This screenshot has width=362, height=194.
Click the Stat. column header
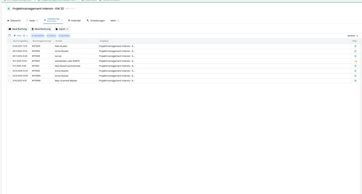pos(355,41)
